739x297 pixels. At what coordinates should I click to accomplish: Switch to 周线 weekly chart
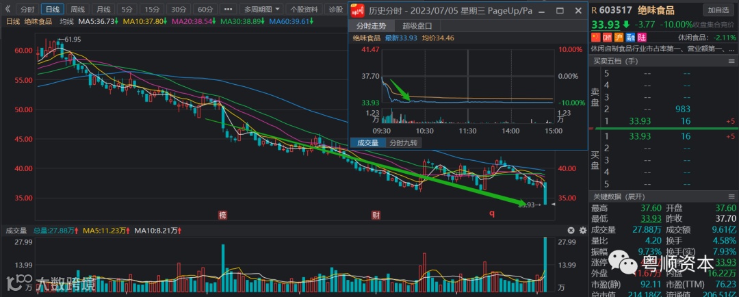[x=78, y=9]
